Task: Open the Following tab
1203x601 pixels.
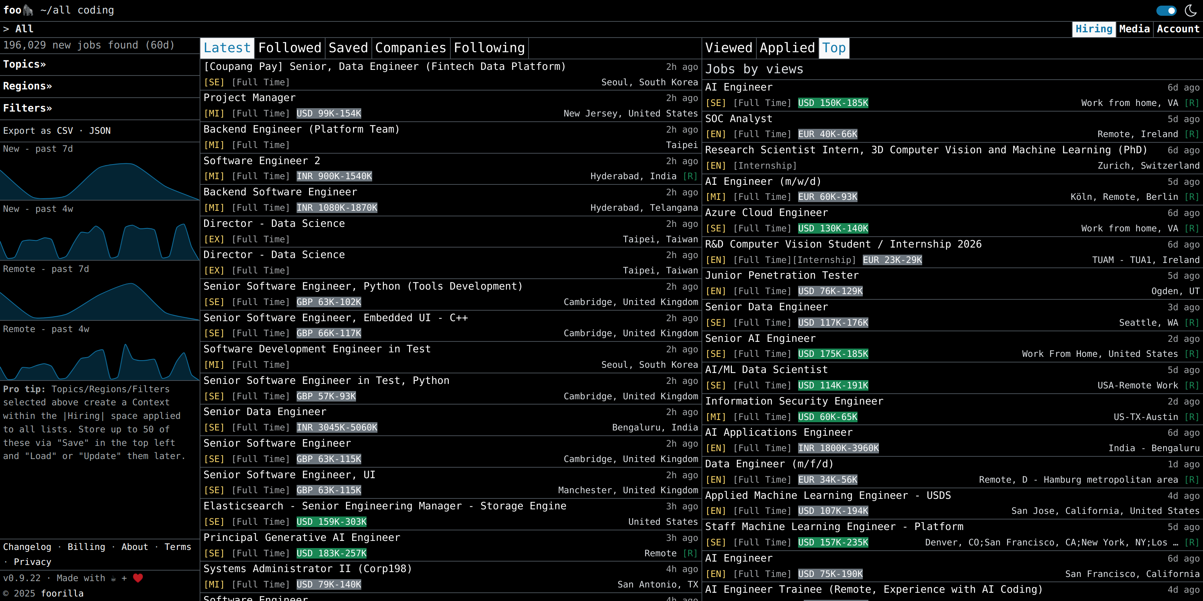Action: tap(489, 48)
